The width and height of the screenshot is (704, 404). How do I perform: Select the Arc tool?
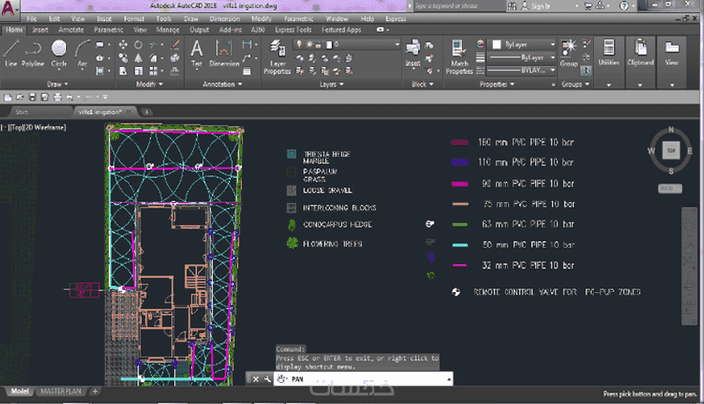pyautogui.click(x=82, y=53)
